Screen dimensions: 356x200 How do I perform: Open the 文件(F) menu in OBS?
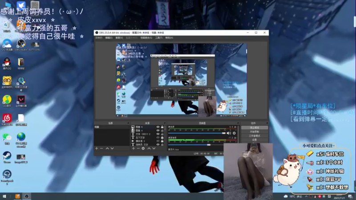[98, 38]
